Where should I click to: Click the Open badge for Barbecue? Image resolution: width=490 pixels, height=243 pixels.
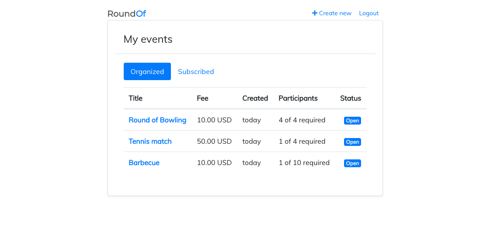pyautogui.click(x=352, y=163)
